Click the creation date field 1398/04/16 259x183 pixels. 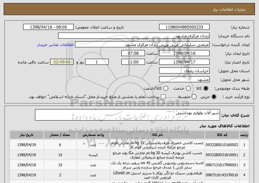tap(184, 53)
